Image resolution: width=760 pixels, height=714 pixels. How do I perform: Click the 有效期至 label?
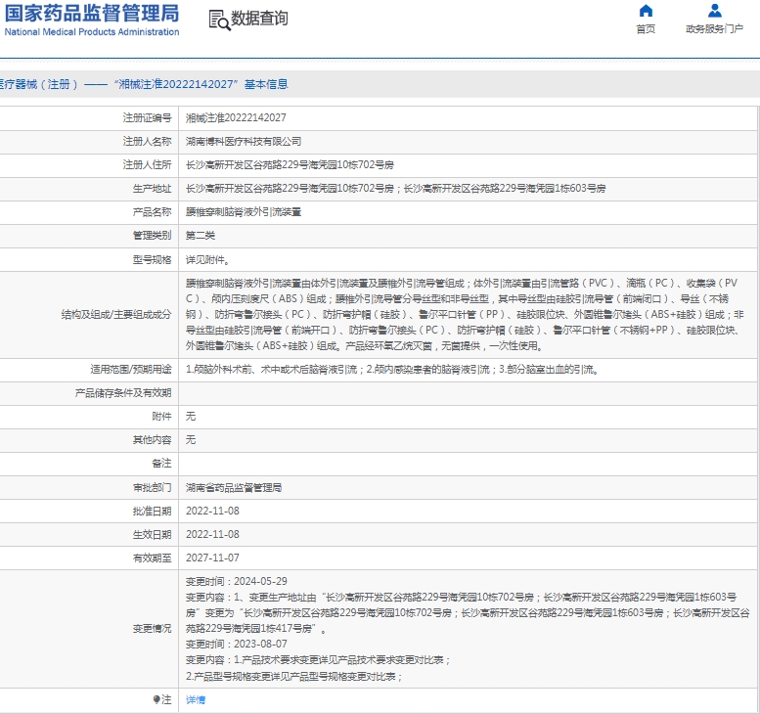point(152,558)
